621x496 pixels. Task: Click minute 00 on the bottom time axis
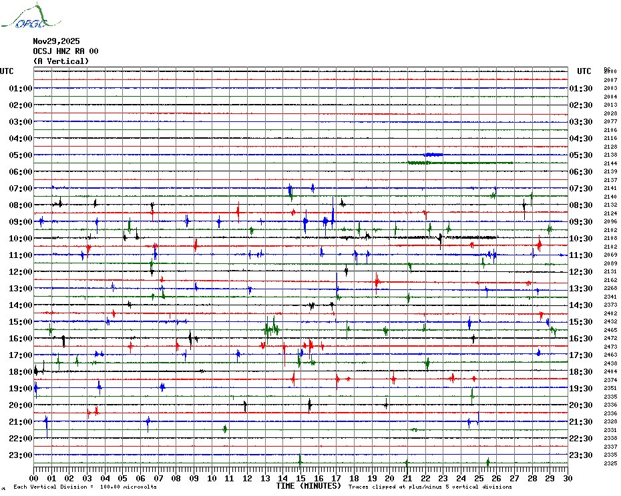pos(34,478)
